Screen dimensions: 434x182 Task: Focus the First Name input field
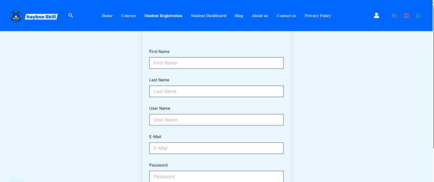pyautogui.click(x=216, y=63)
